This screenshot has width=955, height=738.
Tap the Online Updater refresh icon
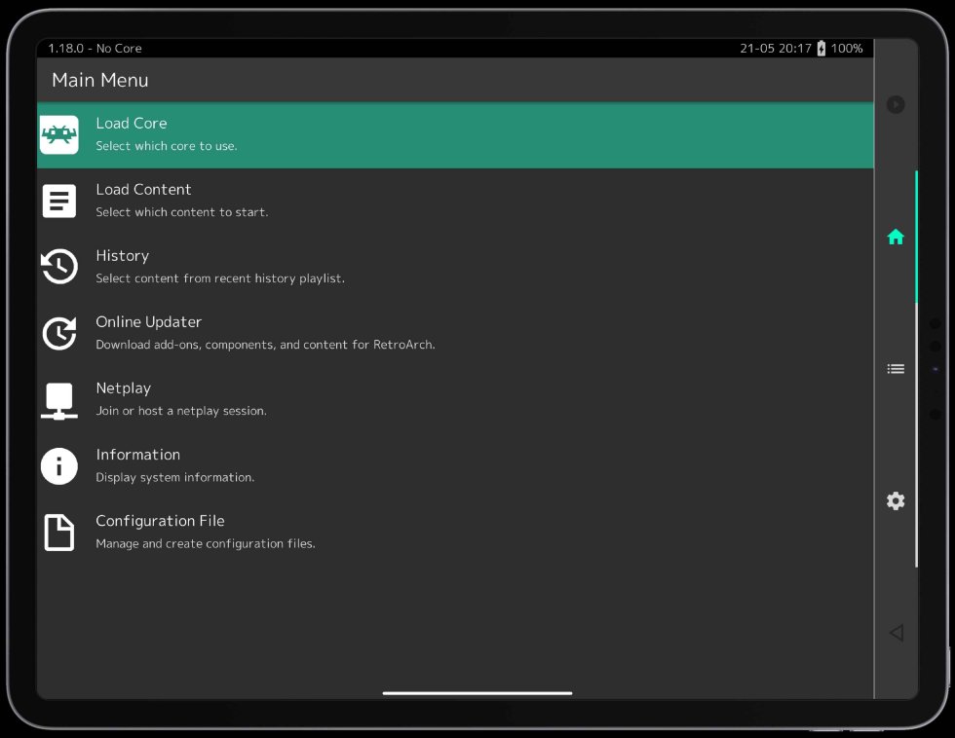click(58, 333)
